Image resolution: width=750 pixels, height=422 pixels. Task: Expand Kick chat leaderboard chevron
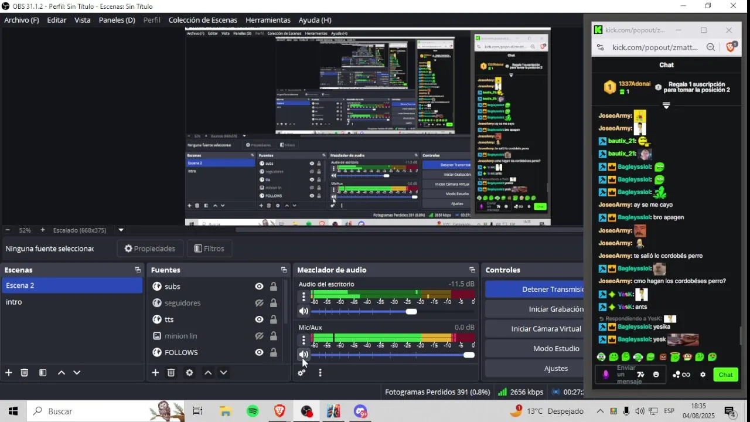pos(666,105)
